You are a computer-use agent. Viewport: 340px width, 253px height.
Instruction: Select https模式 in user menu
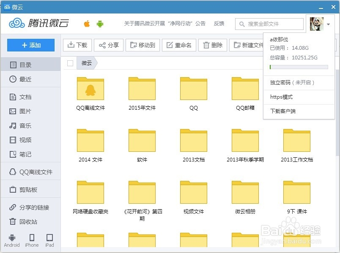(299, 97)
